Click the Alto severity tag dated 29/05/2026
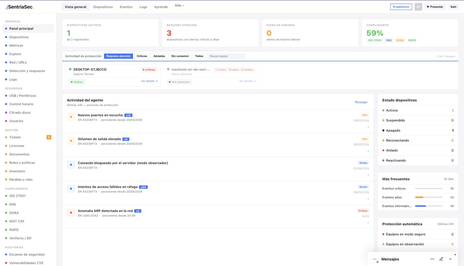The height and width of the screenshot is (266, 464). click(365, 115)
